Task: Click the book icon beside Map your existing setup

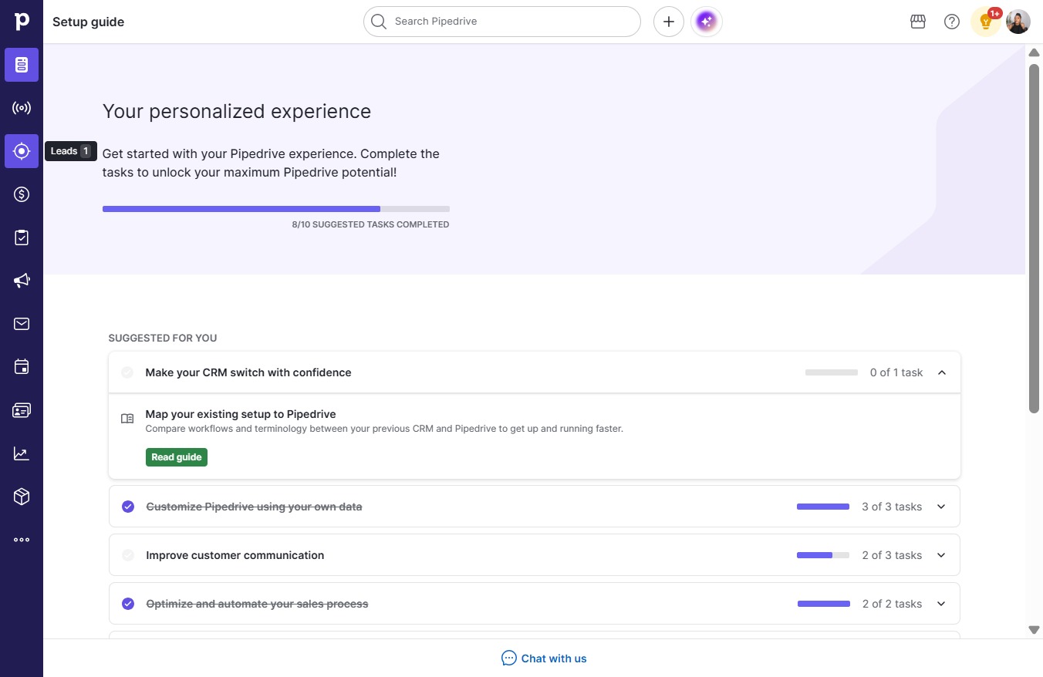Action: 127,419
